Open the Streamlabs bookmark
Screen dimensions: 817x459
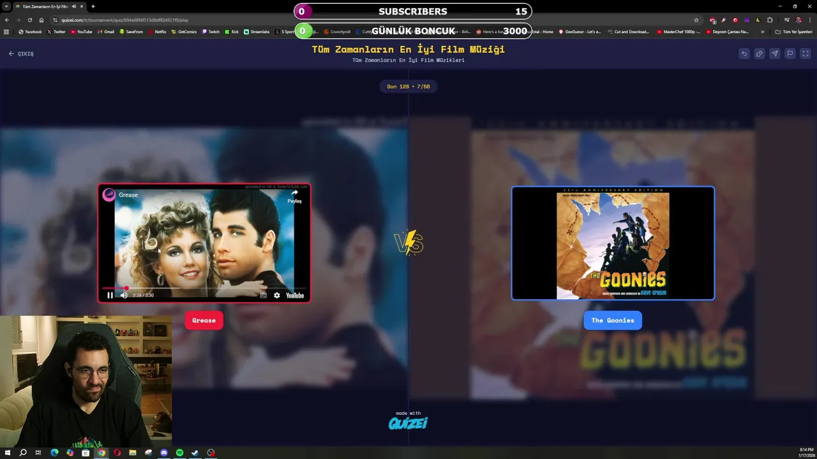pyautogui.click(x=257, y=31)
